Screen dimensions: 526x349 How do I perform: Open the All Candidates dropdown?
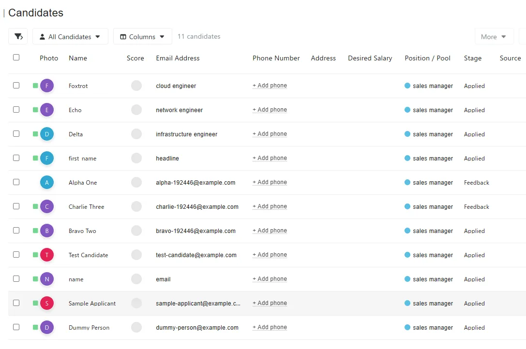click(70, 37)
